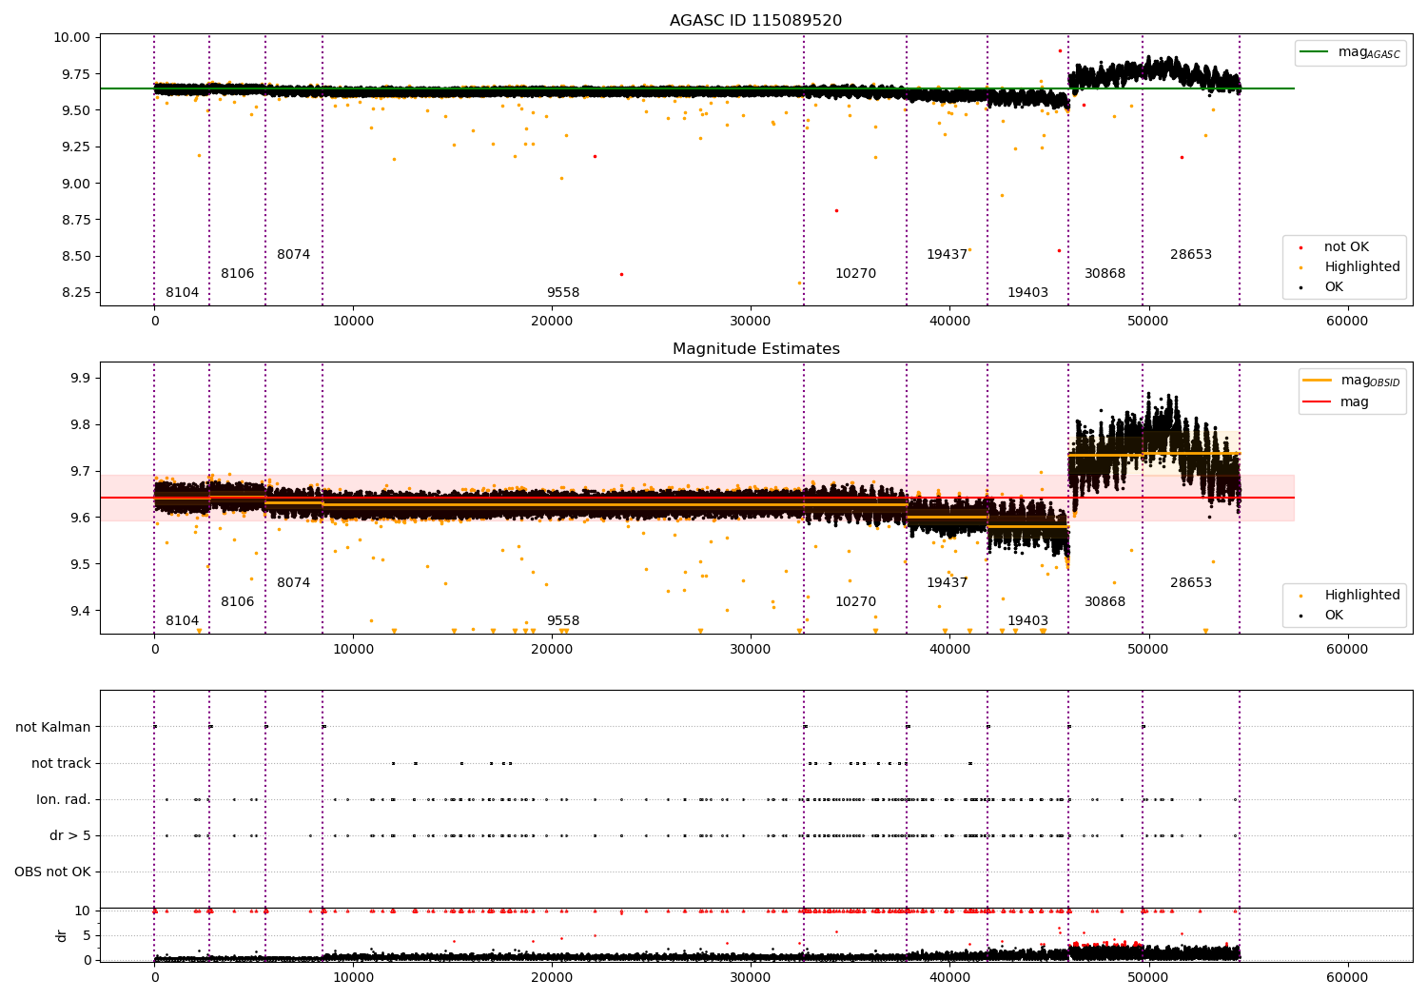This screenshot has height=999, width=1427.
Task: Click the 9.8 y-axis tick in Magnitude Estimates
Action: (80, 425)
